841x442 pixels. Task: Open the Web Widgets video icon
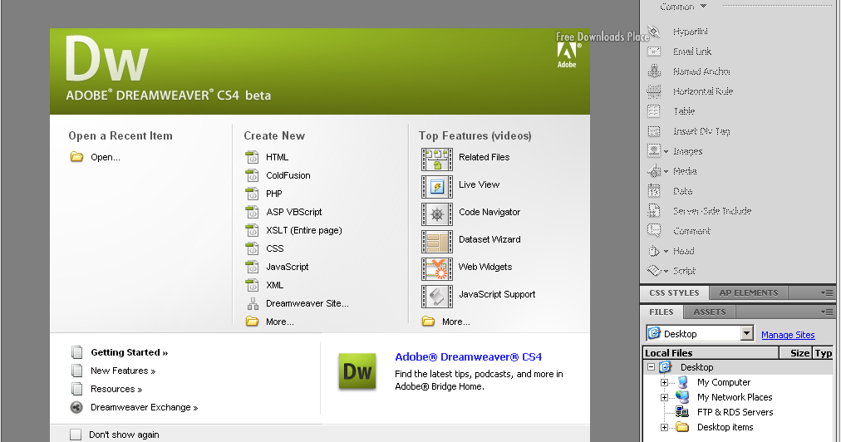437,268
